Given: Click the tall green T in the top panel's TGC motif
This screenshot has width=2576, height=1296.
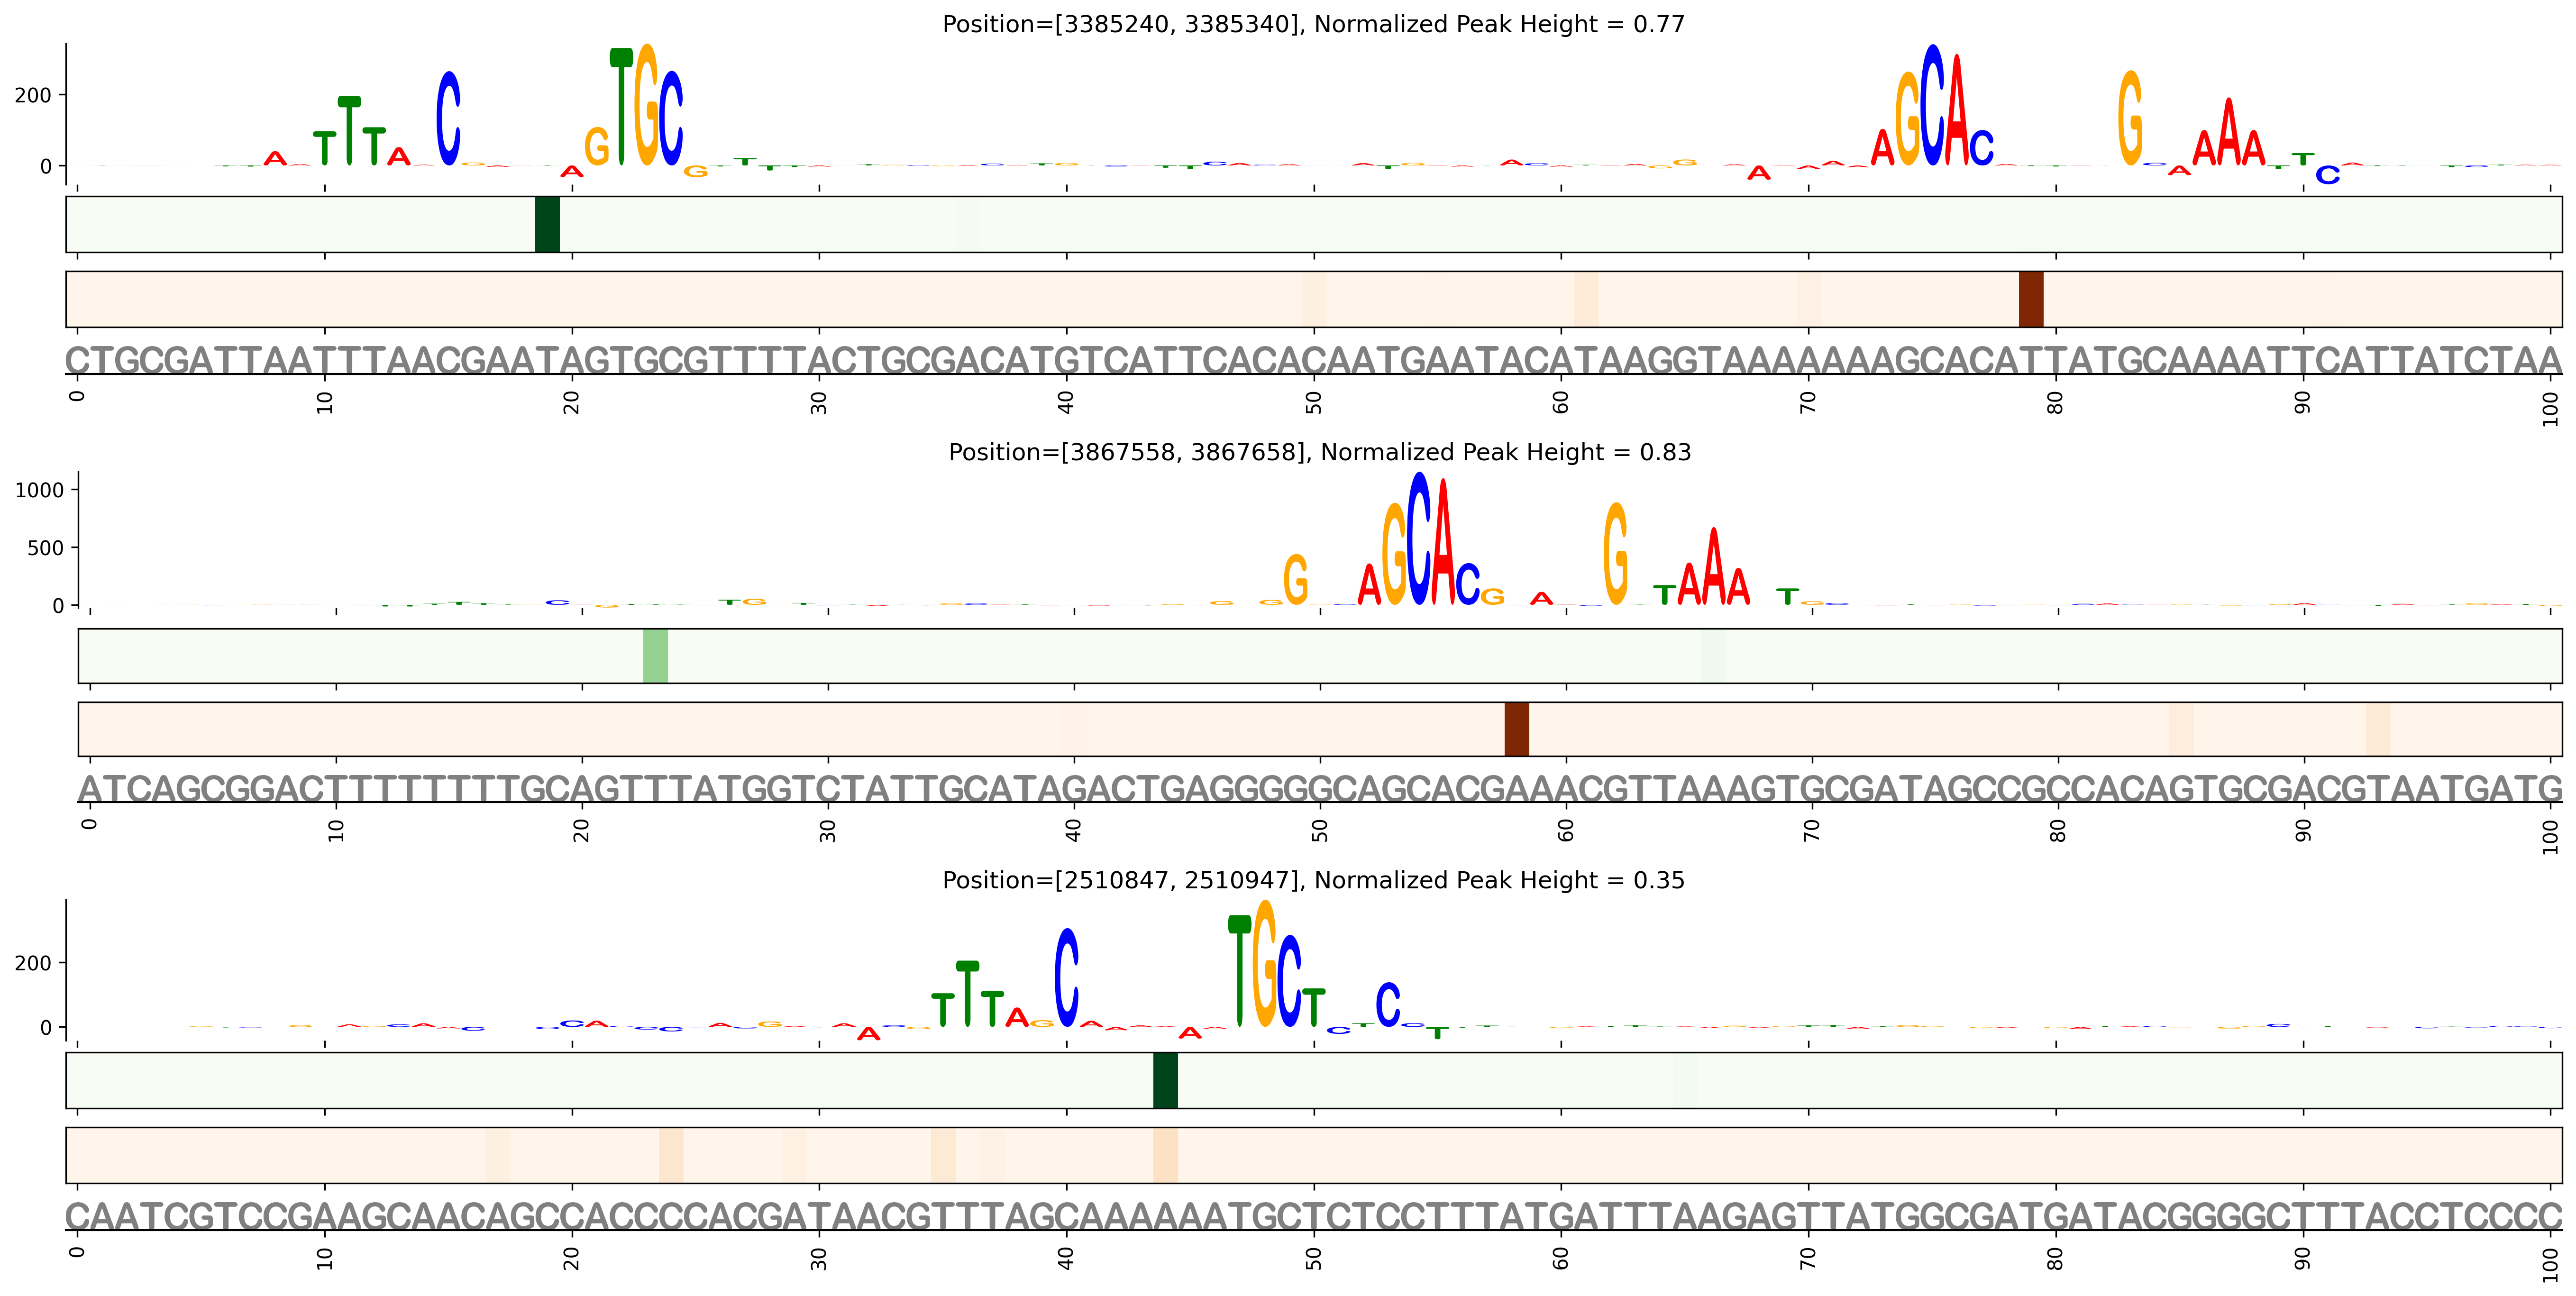Looking at the screenshot, I should 621,106.
